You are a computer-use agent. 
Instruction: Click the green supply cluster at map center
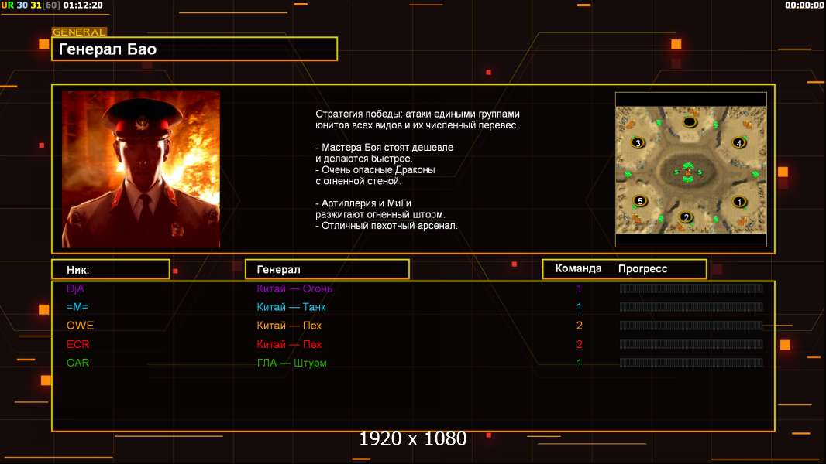[688, 172]
